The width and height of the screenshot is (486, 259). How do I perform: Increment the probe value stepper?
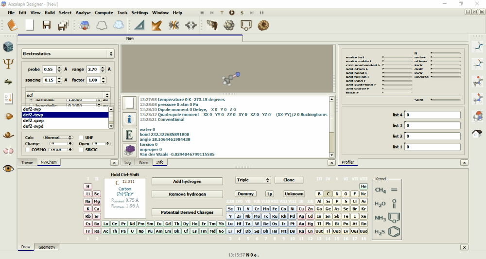click(59, 68)
